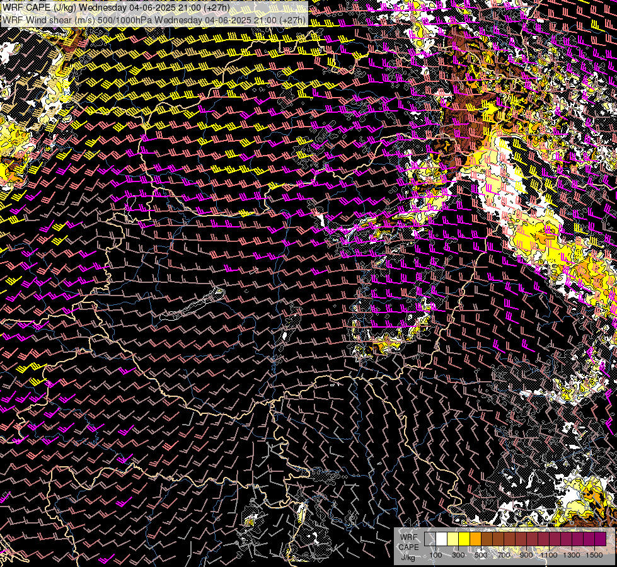Screen dimensions: 617x567
Task: Click the elongated white-outlined lake on the map
Action: (x=192, y=304)
